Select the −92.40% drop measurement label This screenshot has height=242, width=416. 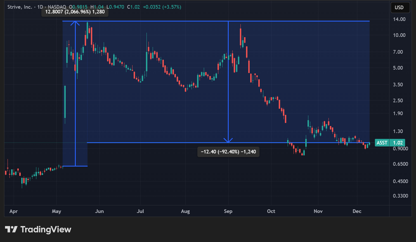(228, 152)
